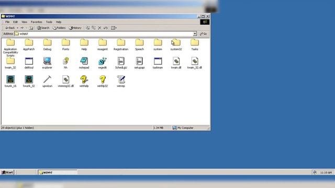Select the setupapi log file icon
The height and width of the screenshot is (188, 335).
click(139, 61)
